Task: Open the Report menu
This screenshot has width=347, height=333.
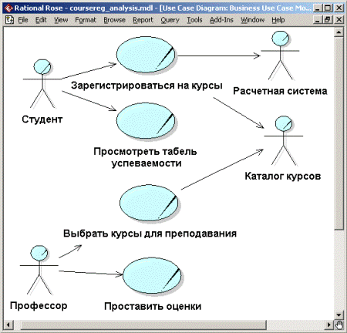Action: click(143, 20)
